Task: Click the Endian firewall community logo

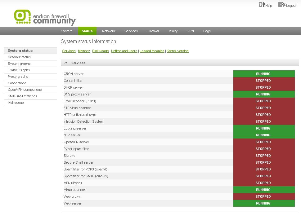Action: point(45,17)
